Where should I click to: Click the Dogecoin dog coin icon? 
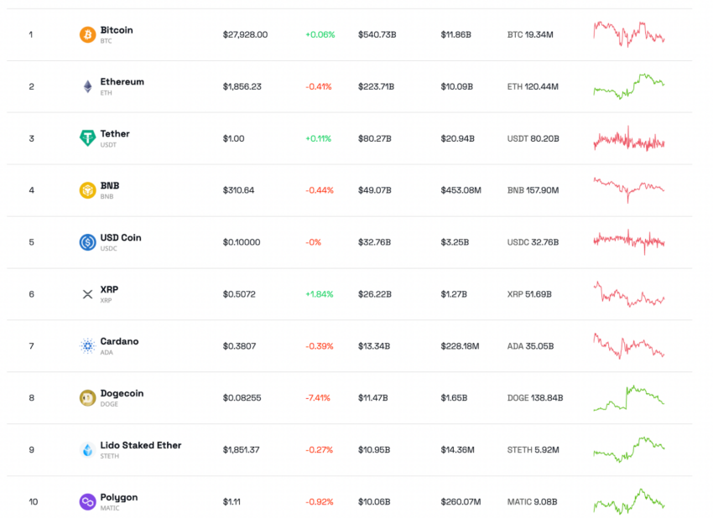click(87, 398)
